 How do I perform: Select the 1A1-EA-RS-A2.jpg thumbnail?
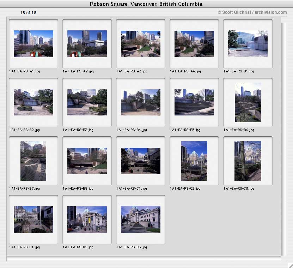[87, 43]
